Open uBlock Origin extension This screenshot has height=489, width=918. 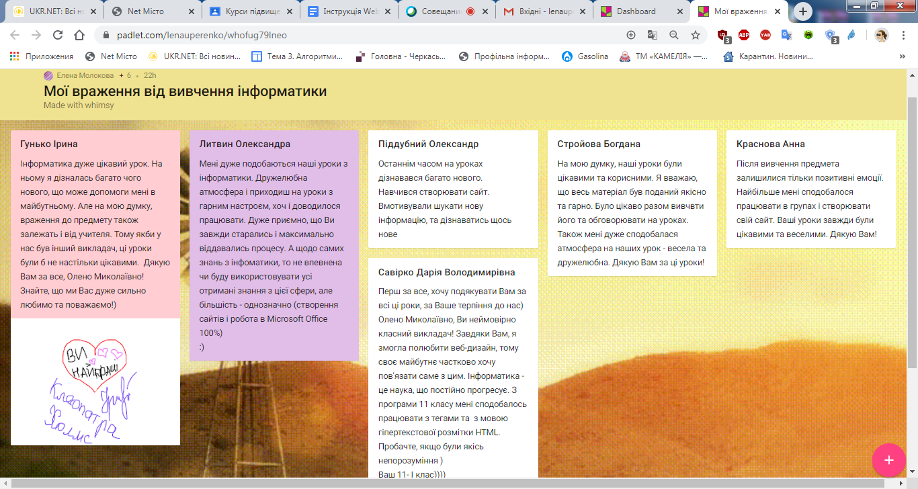pos(723,36)
